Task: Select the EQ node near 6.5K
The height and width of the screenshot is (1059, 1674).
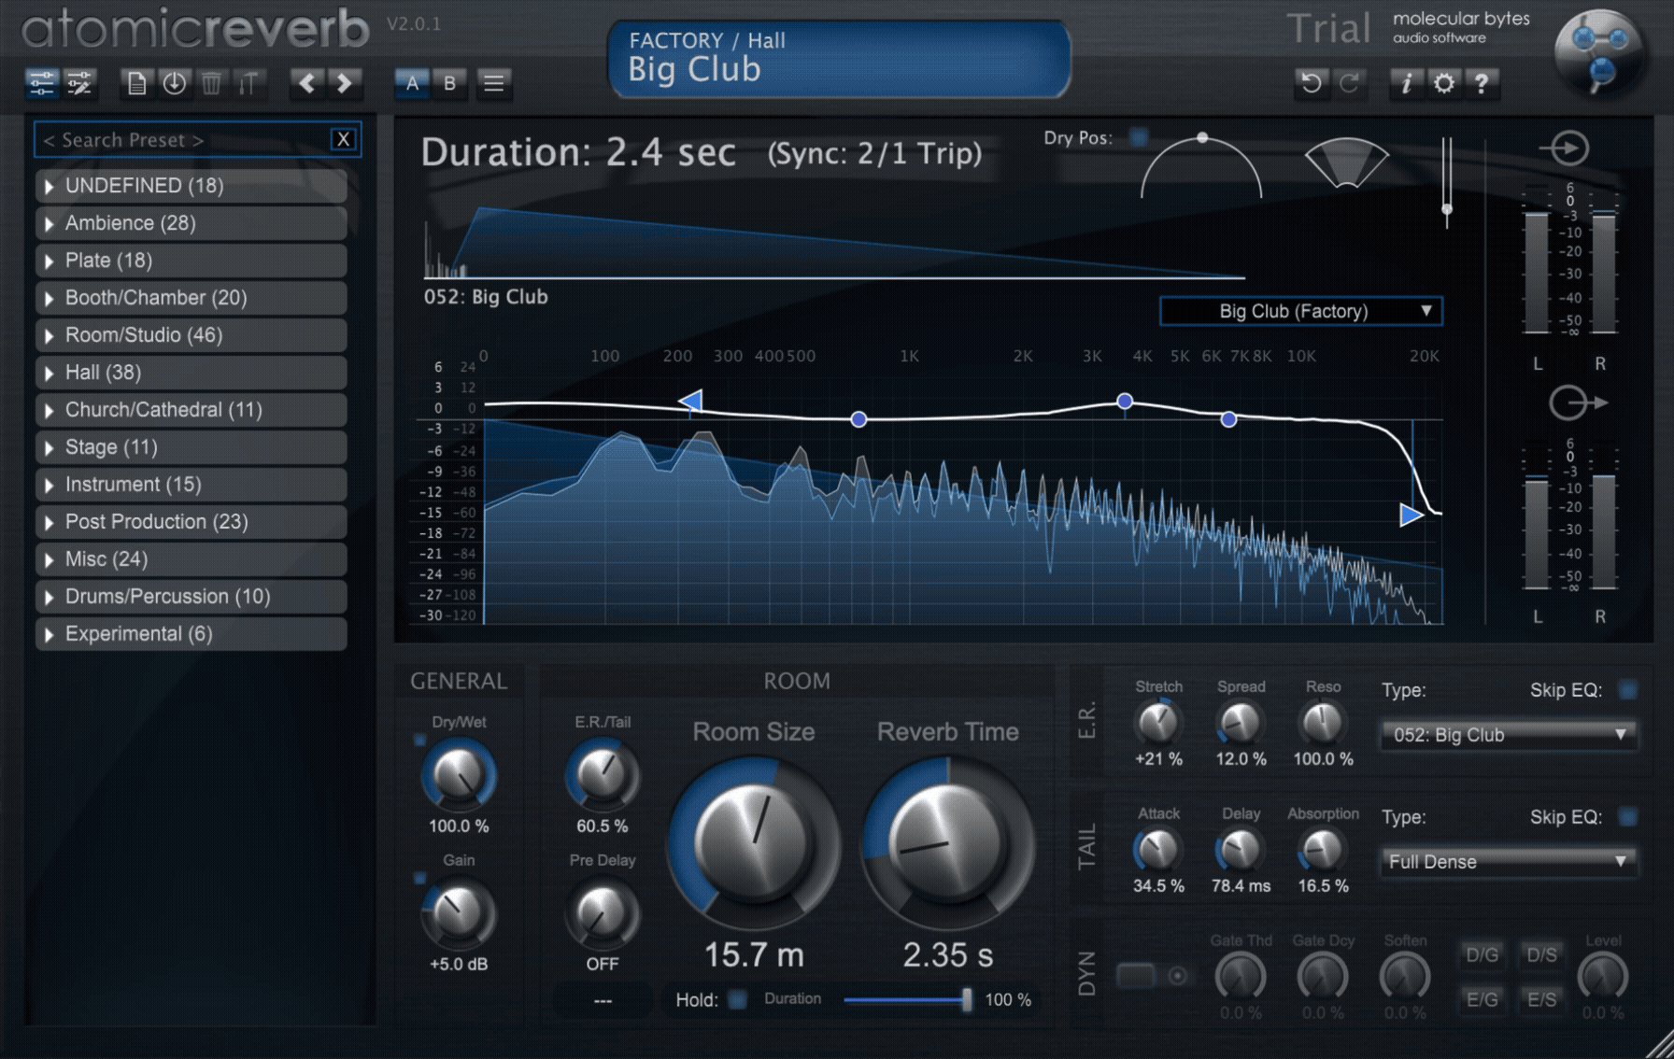Action: [1229, 420]
